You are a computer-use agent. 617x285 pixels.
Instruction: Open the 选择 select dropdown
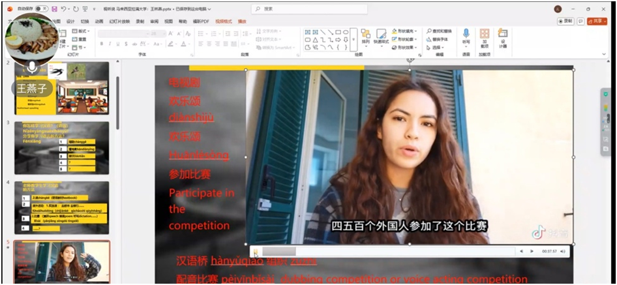click(x=438, y=48)
